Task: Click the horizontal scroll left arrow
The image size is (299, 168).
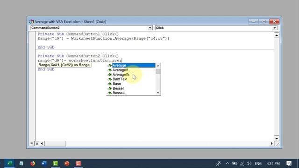Action: 42,143
